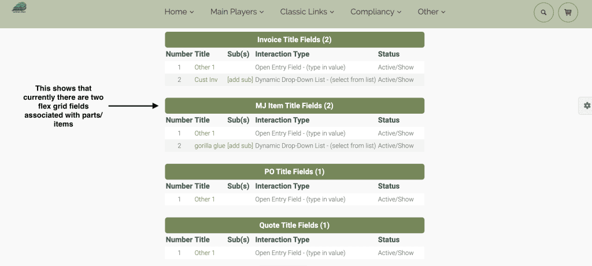Open Other 1 under Quote Title Fields
Image resolution: width=592 pixels, height=266 pixels.
205,253
